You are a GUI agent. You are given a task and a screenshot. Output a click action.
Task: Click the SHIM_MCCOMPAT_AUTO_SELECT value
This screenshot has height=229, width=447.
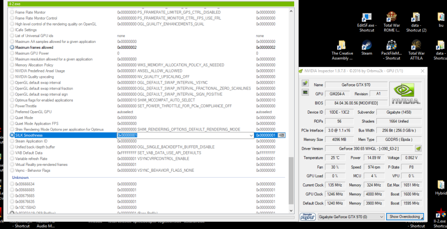click(x=166, y=100)
